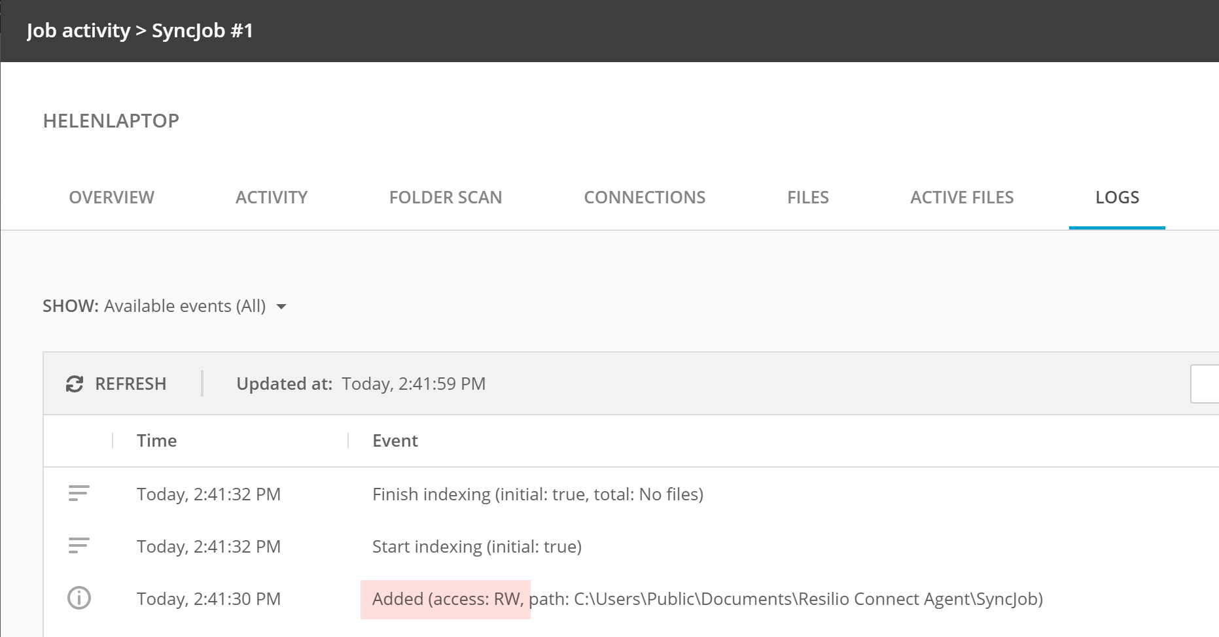Go to the Folder Scan tab
This screenshot has height=637, width=1219.
445,198
